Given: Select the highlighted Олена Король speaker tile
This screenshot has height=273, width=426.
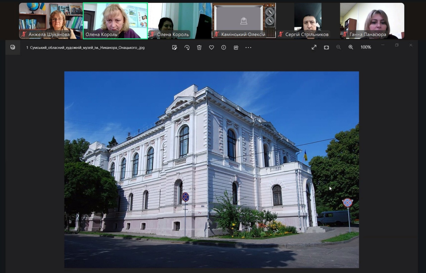Looking at the screenshot, I should pos(115,21).
